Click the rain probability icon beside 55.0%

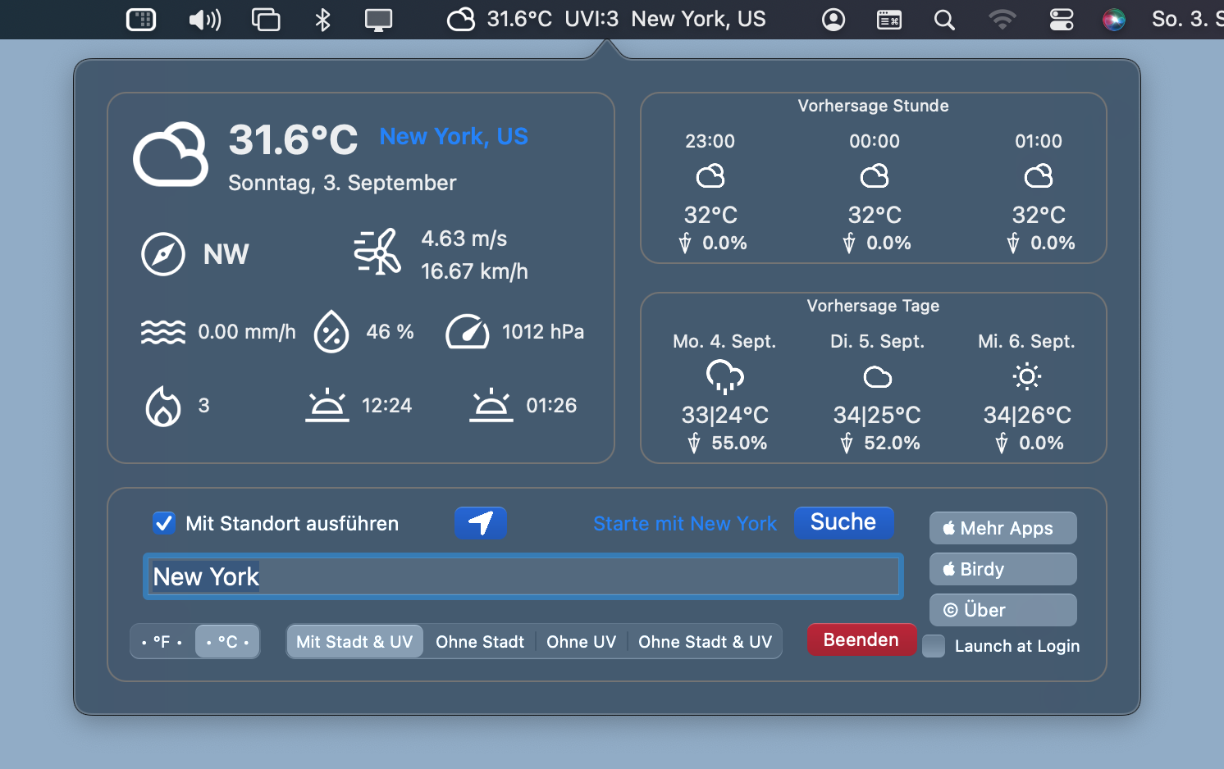pos(694,444)
